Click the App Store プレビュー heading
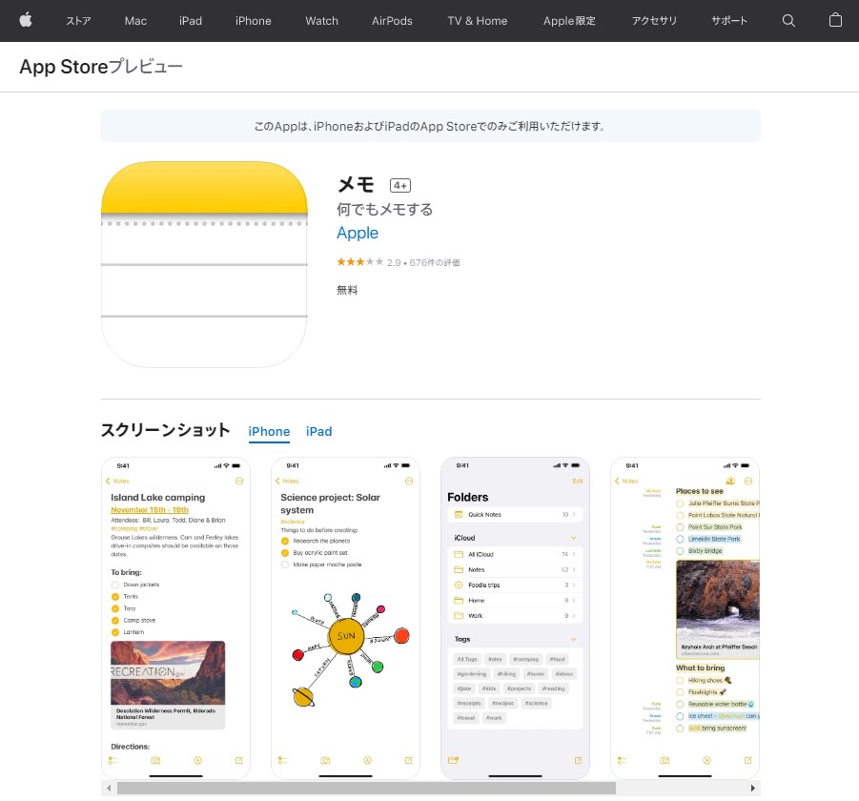 point(101,67)
